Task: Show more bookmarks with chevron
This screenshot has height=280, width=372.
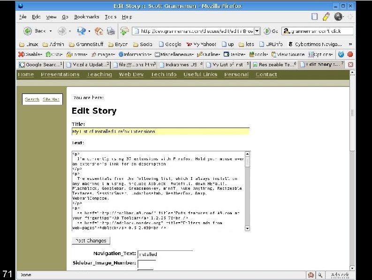Action: point(350,44)
